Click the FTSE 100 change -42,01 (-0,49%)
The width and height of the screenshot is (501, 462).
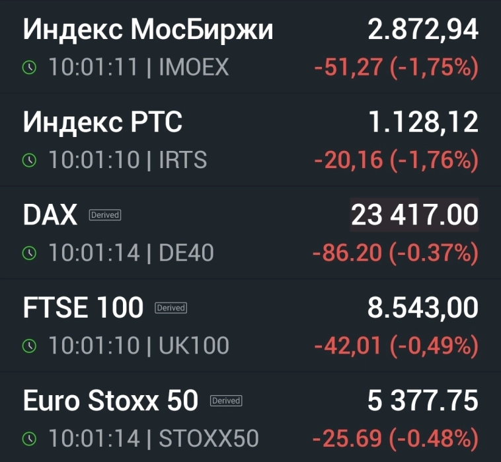click(x=396, y=346)
